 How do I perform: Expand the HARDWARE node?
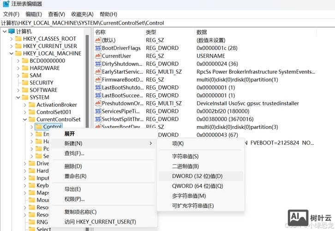pyautogui.click(x=18, y=68)
